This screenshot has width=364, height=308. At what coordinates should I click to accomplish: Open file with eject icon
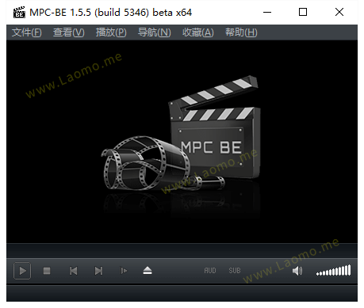[148, 271]
